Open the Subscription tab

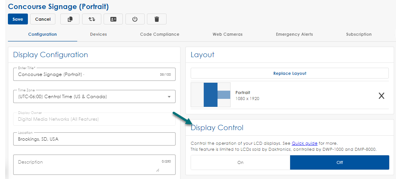point(359,34)
